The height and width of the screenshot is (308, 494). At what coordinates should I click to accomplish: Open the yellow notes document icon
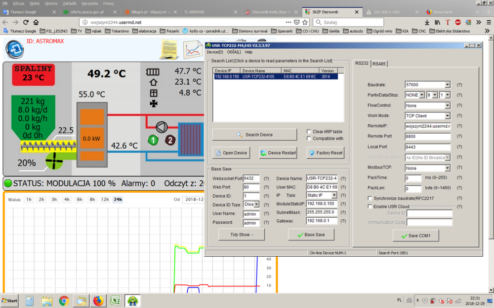point(168,49)
